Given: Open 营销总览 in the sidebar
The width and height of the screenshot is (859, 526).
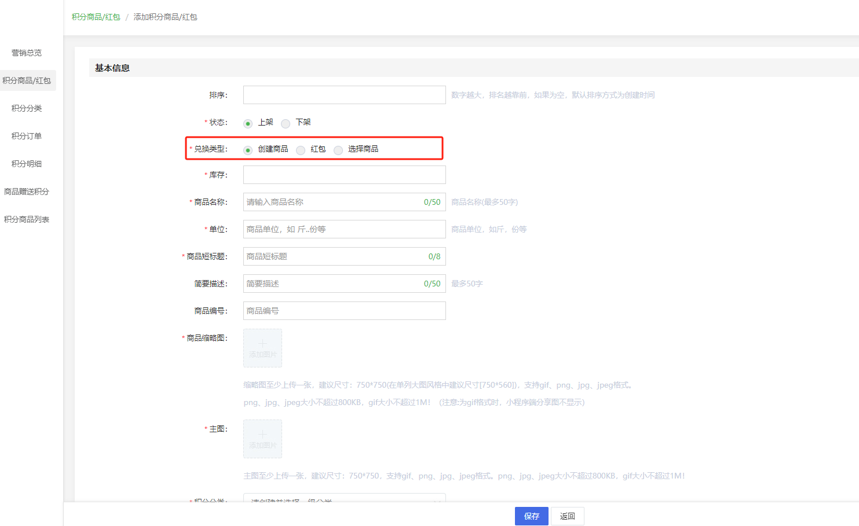Looking at the screenshot, I should [x=27, y=53].
